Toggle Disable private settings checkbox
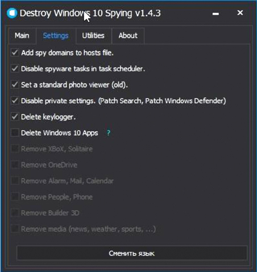257x272 pixels. pyautogui.click(x=15, y=101)
